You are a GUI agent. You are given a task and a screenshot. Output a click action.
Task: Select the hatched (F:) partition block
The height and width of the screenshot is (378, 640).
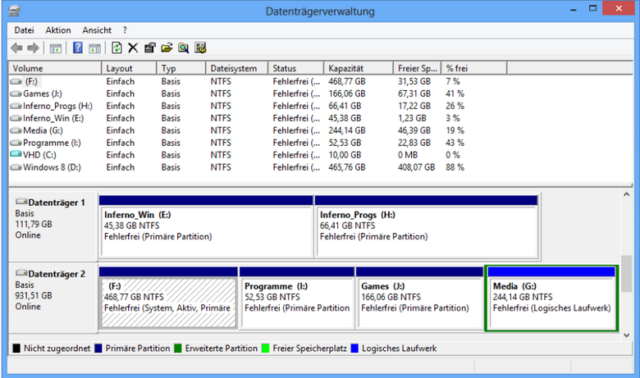(168, 298)
